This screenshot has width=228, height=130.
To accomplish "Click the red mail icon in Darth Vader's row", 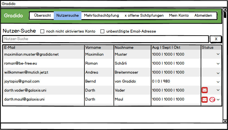I will [205, 90].
